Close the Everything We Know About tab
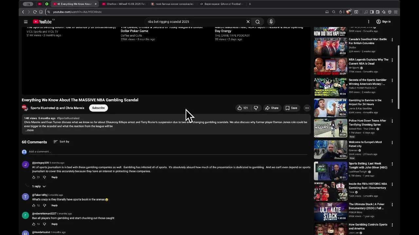Viewport: 419px width, 235px height. point(96,4)
